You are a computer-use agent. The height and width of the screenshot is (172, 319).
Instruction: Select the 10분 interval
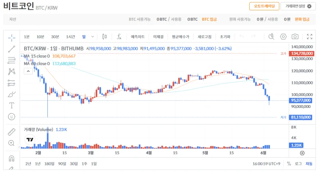[40, 37]
